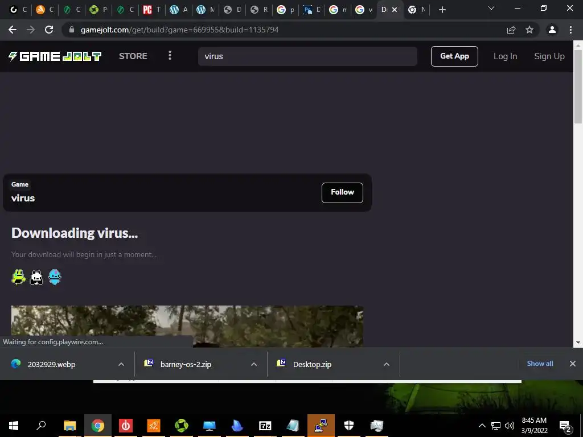Switch to the PC Magazine tab
Image resolution: width=583 pixels, height=437 pixels.
(x=151, y=10)
